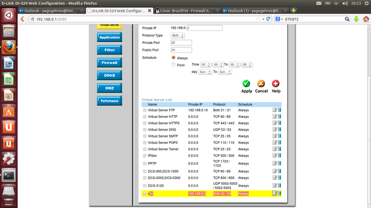This screenshot has height=208, width=371.
Task: Edit the IPSec entry
Action: [274, 155]
